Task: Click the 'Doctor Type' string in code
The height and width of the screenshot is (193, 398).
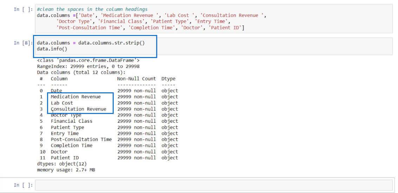Action: (74, 21)
